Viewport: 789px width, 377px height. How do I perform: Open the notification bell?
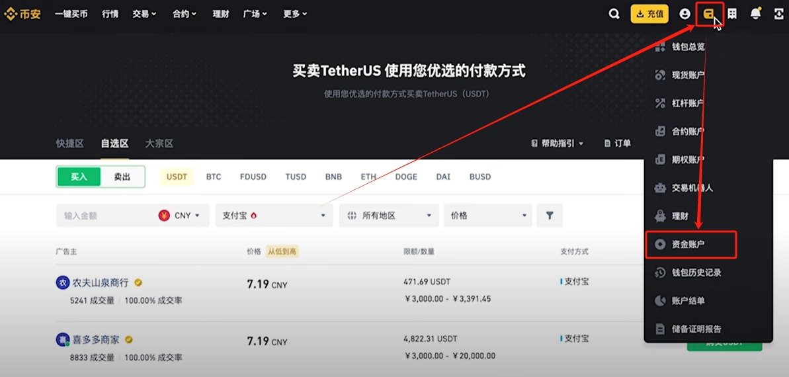756,14
